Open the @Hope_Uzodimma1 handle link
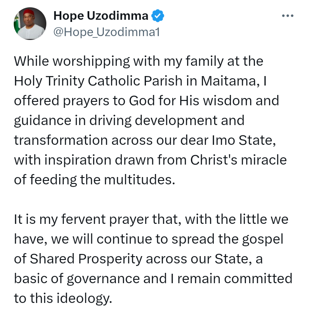 click(106, 32)
